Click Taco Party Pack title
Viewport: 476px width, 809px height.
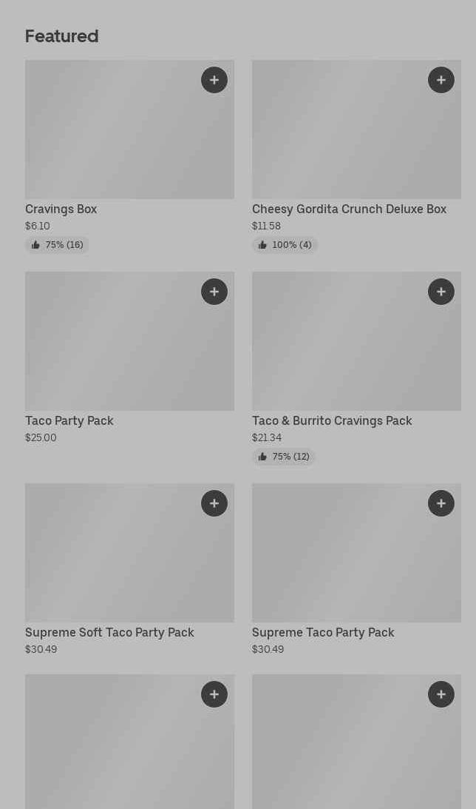click(69, 421)
